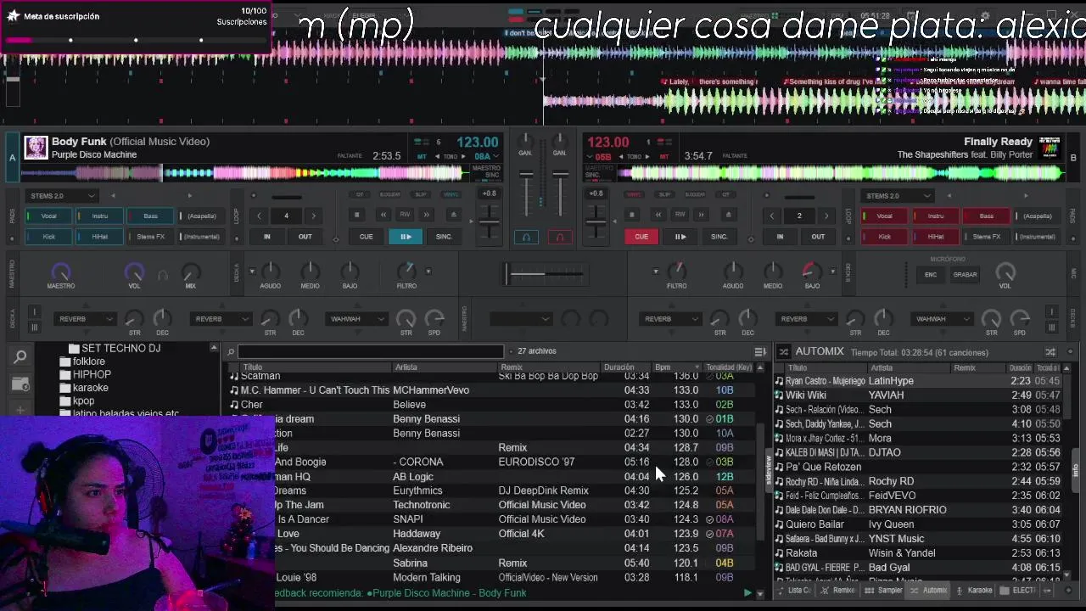Click deck A rewind double-arrow icon

pyautogui.click(x=383, y=216)
